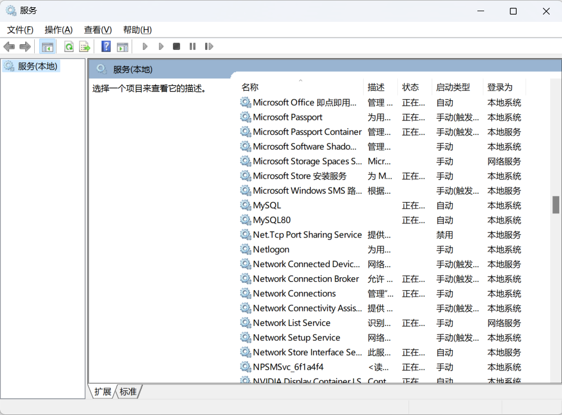This screenshot has height=415, width=562.
Task: Open the 查看 menu
Action: click(97, 30)
